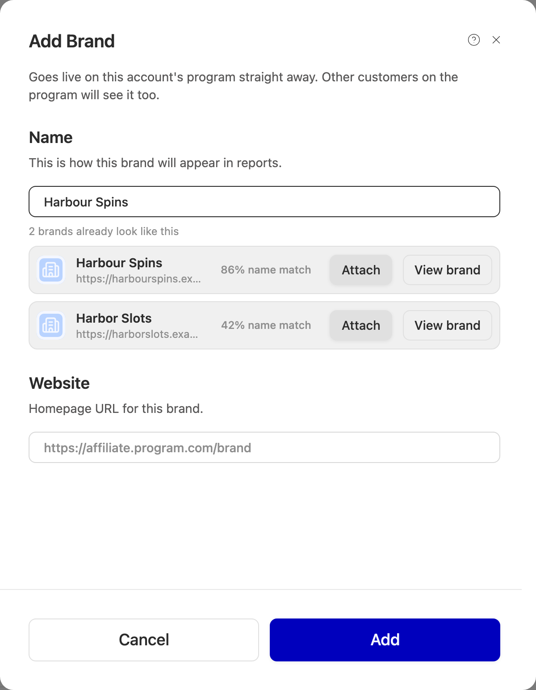
Task: Click '2 brands already look like this'
Action: tap(104, 231)
